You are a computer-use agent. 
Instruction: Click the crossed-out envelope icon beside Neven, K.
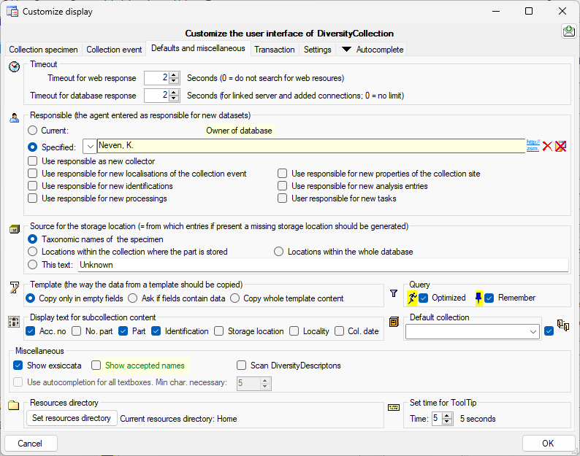click(x=561, y=147)
